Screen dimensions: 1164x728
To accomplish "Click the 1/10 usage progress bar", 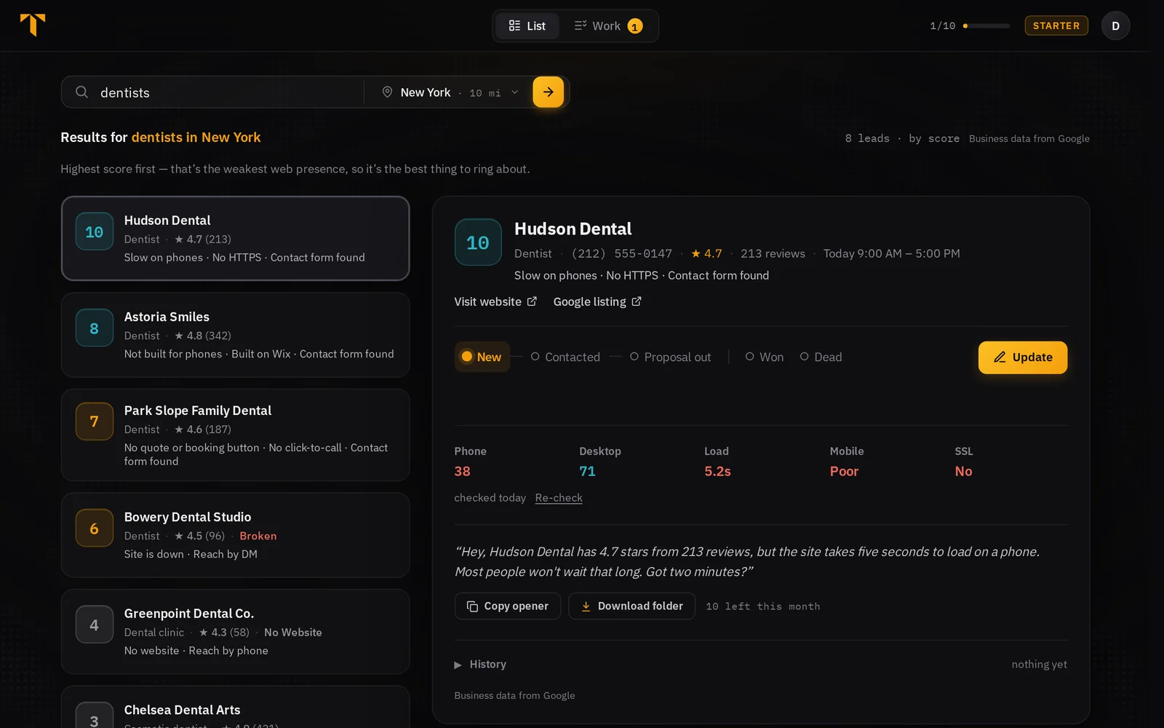I will click(x=986, y=25).
